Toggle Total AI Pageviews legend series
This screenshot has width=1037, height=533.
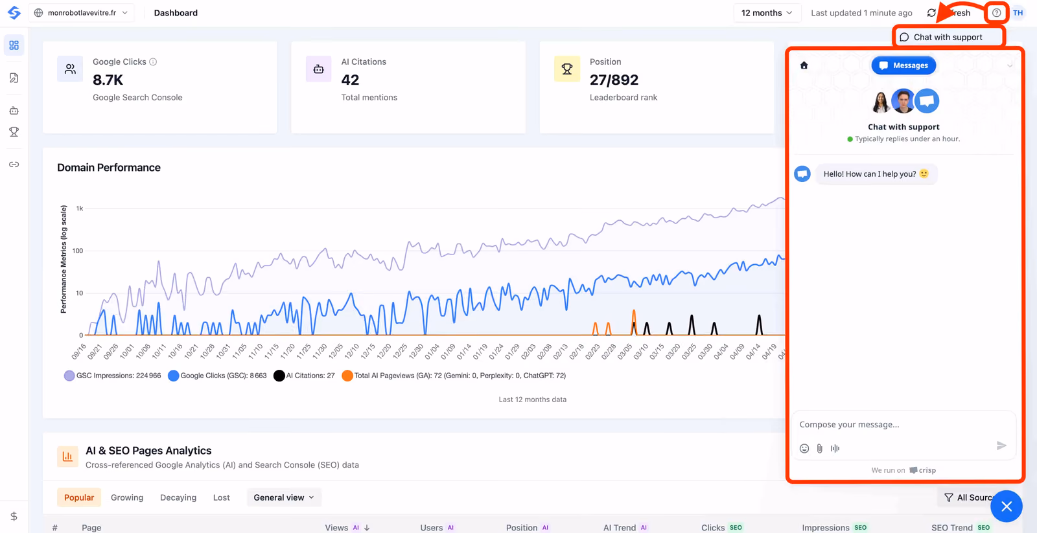click(454, 376)
